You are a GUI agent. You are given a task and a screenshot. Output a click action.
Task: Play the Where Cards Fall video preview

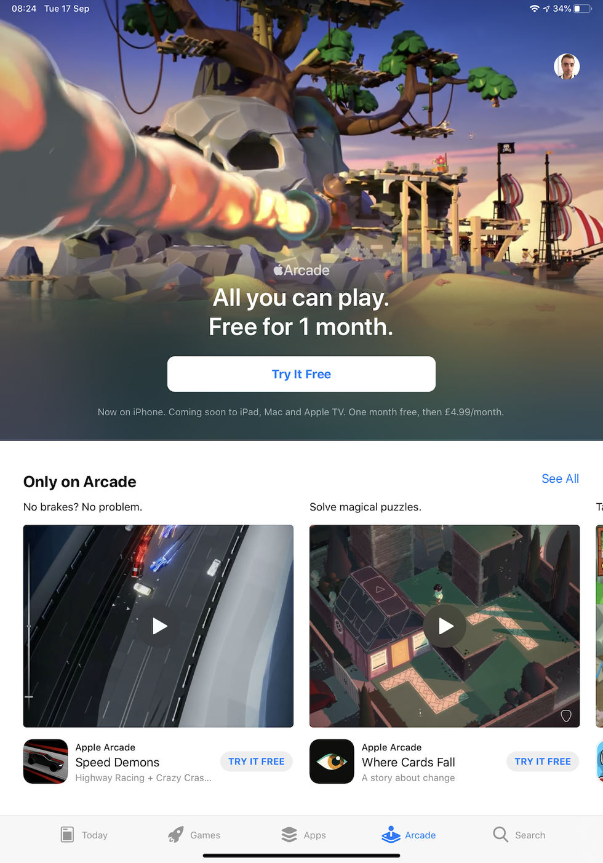click(x=445, y=626)
